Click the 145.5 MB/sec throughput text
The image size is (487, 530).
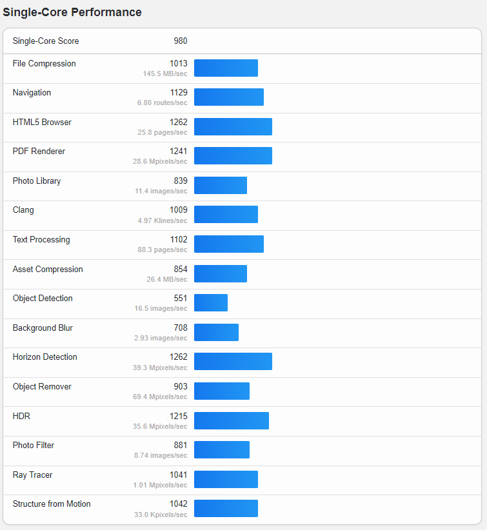[165, 74]
